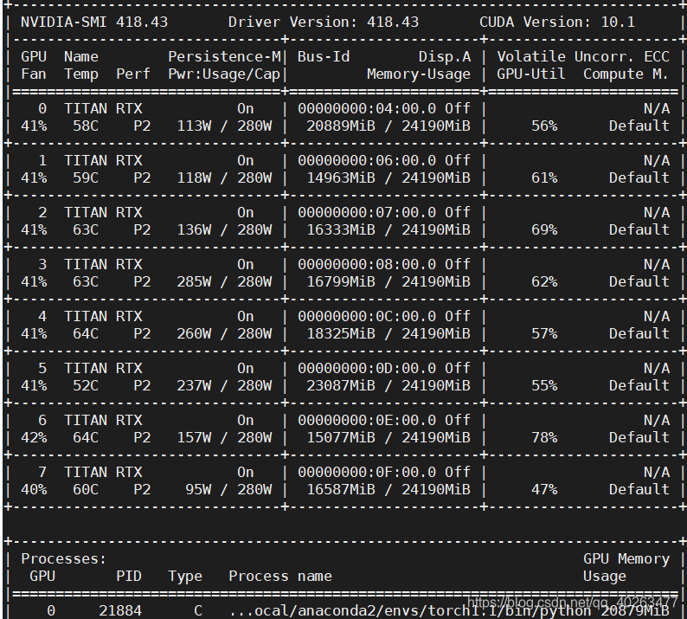Select power reading 285W / 280W
687x619 pixels.
coord(224,281)
